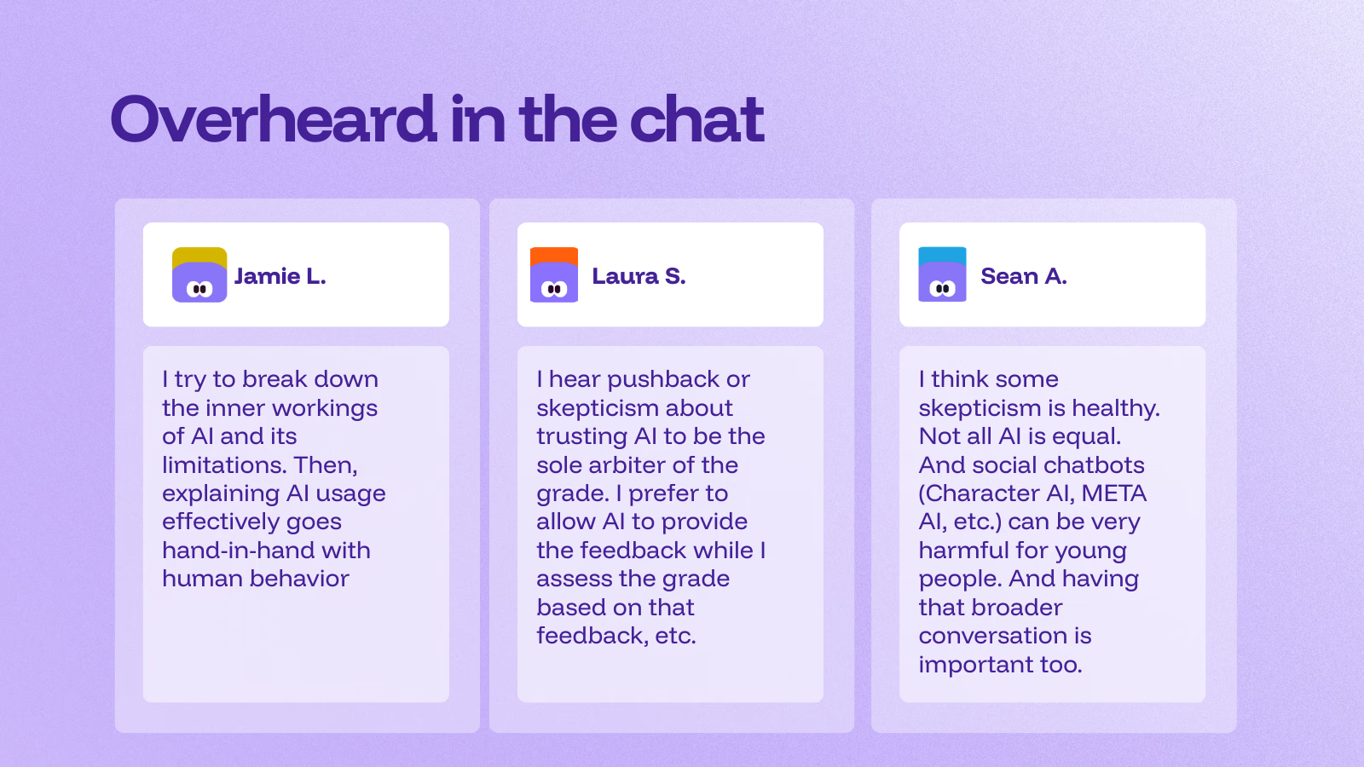Select the name label Sean A.
1364x767 pixels.
pos(1023,276)
